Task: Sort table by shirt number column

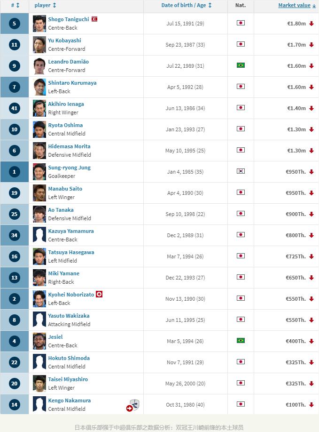Action: 16,5
